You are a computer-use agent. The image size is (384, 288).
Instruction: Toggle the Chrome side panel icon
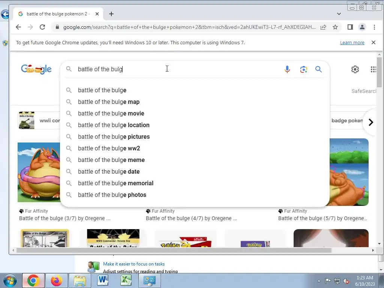click(350, 27)
